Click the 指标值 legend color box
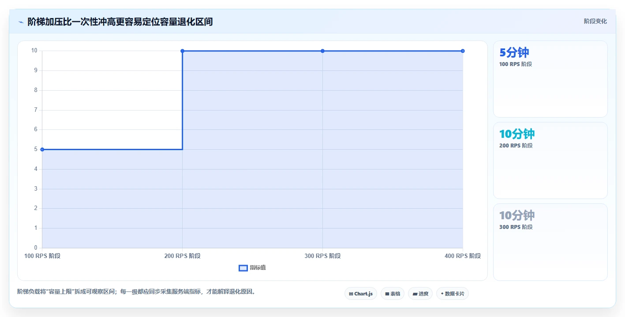The height and width of the screenshot is (317, 625). click(x=243, y=268)
